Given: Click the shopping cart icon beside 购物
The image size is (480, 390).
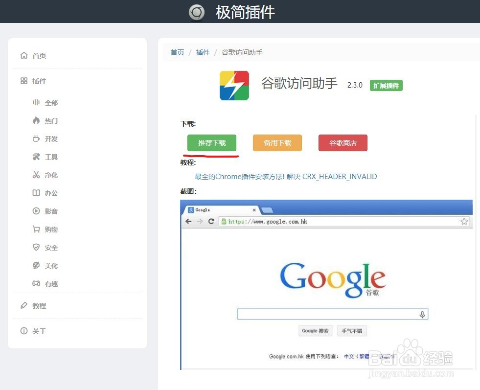Looking at the screenshot, I should coord(36,229).
